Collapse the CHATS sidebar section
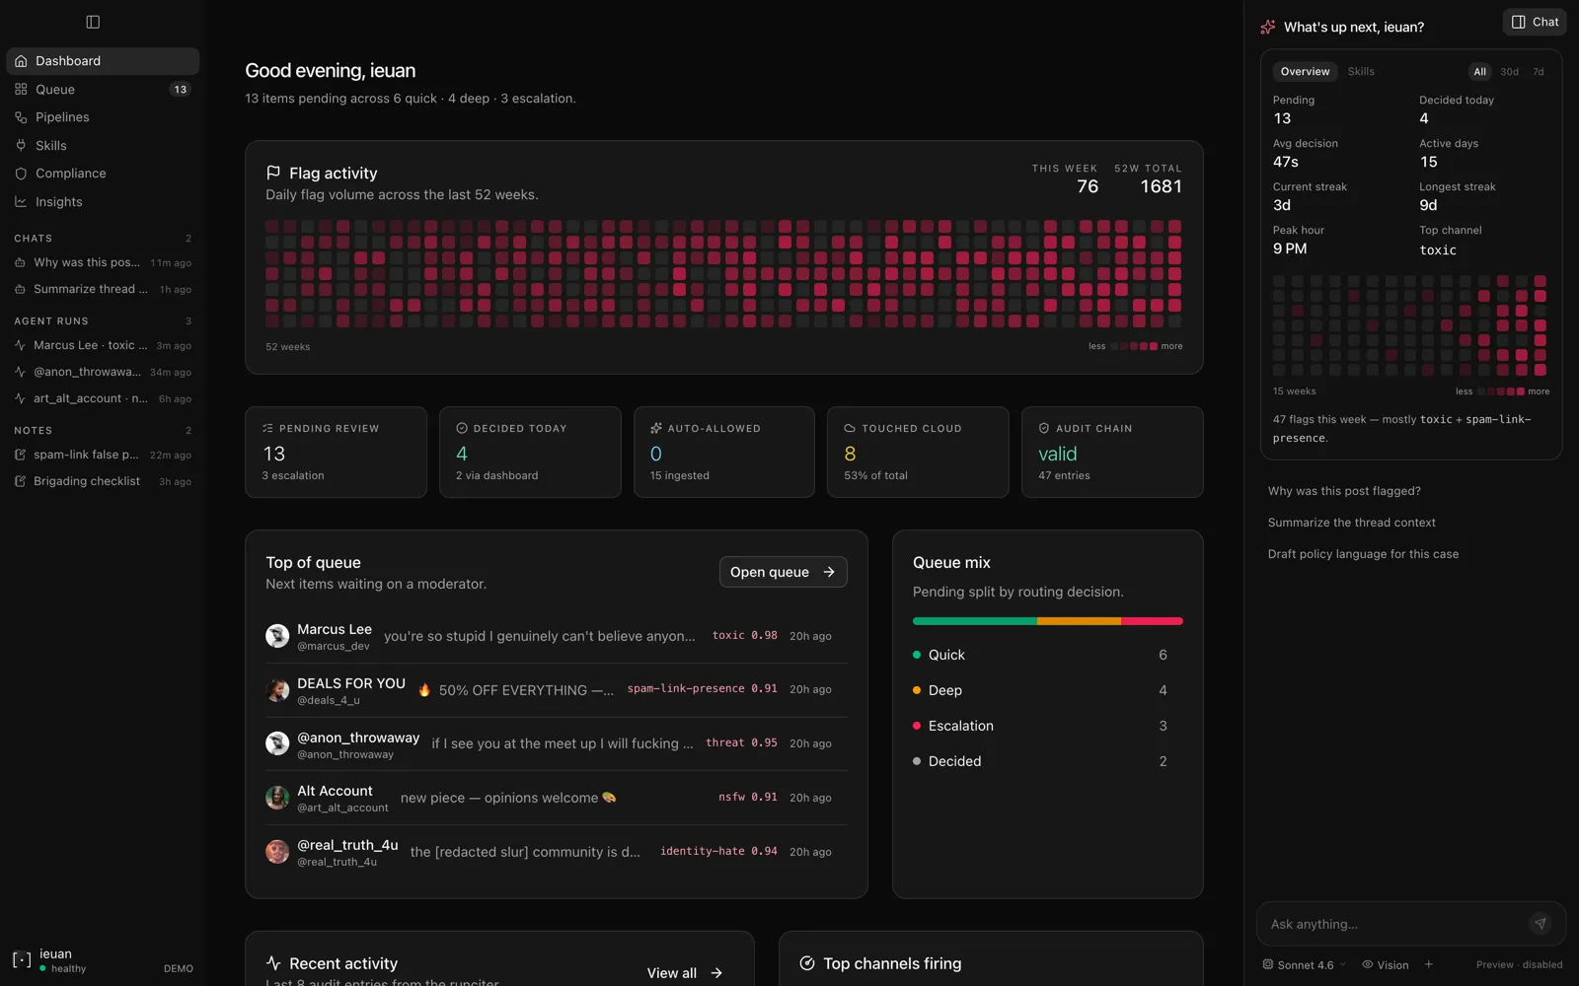Screen dimensions: 1579x986 (x=103, y=238)
